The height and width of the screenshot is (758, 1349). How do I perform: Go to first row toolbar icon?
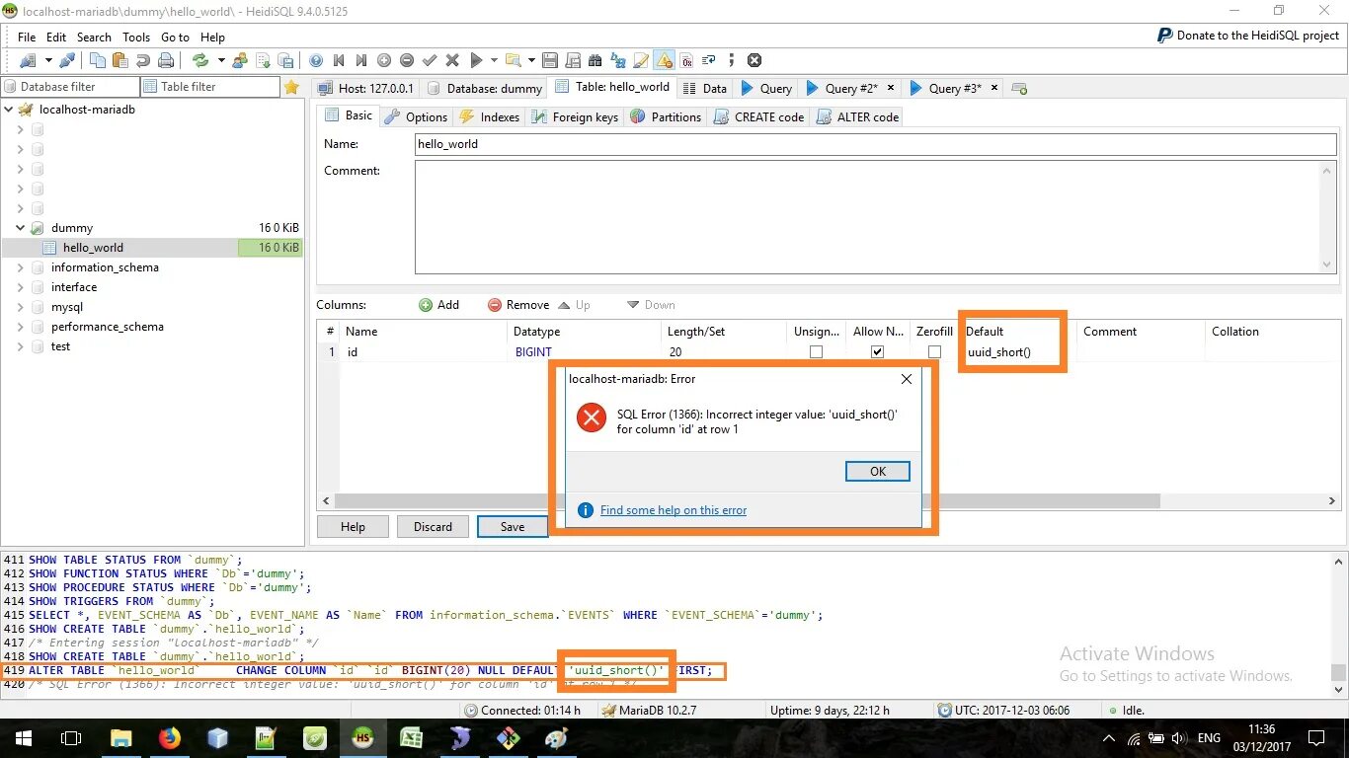point(339,60)
